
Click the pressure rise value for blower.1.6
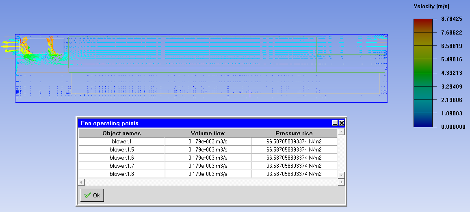pos(294,158)
